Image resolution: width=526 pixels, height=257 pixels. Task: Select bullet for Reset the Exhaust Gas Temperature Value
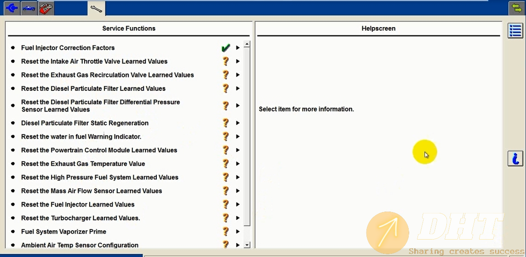tap(13, 164)
